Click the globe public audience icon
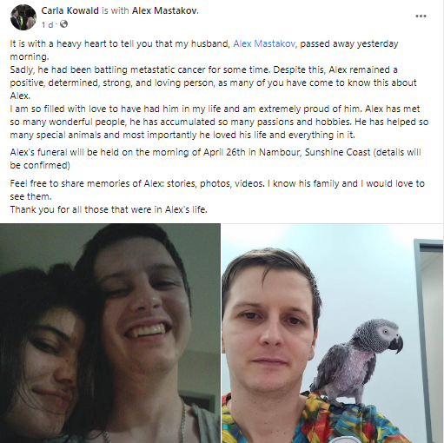The height and width of the screenshot is (443, 444). [63, 24]
